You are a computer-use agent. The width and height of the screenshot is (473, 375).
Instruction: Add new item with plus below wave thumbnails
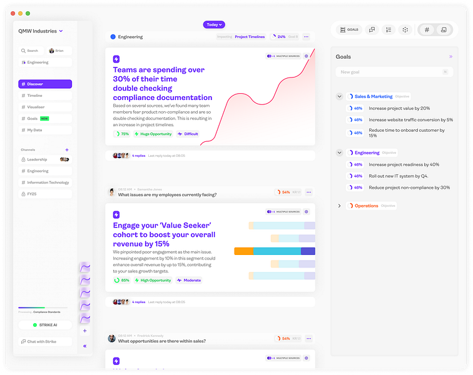[x=84, y=331]
